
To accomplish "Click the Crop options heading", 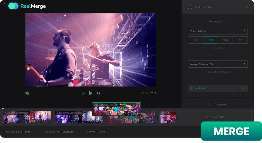I will tap(218, 21).
